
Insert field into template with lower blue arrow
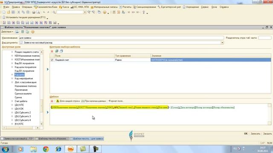pyautogui.click(x=47, y=112)
